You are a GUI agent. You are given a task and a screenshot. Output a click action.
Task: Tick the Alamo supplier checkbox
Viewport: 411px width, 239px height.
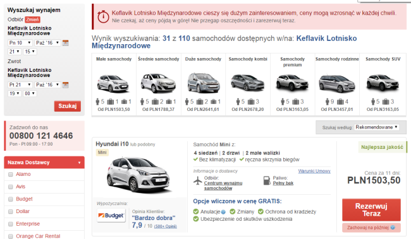[11, 175]
